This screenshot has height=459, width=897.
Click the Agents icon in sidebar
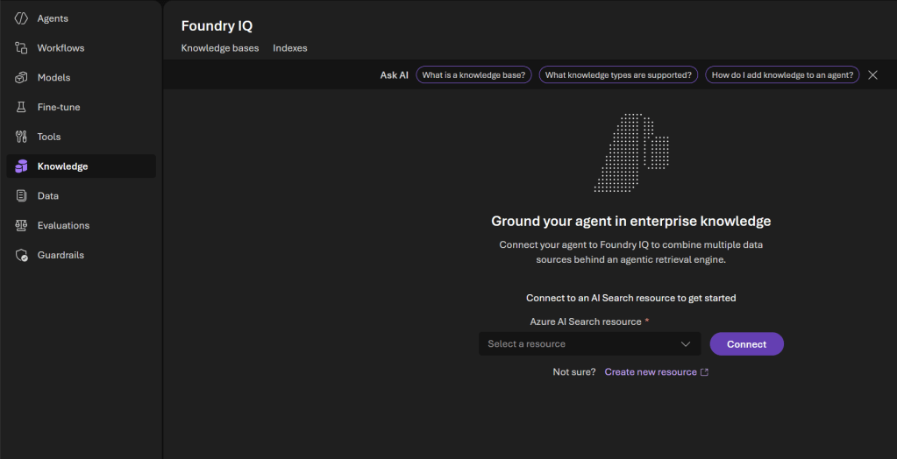coord(22,18)
